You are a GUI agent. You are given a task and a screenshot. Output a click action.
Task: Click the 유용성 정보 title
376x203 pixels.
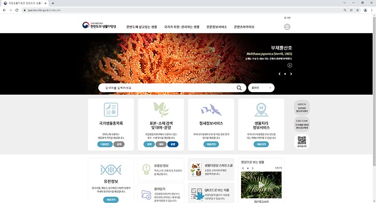[161, 166]
